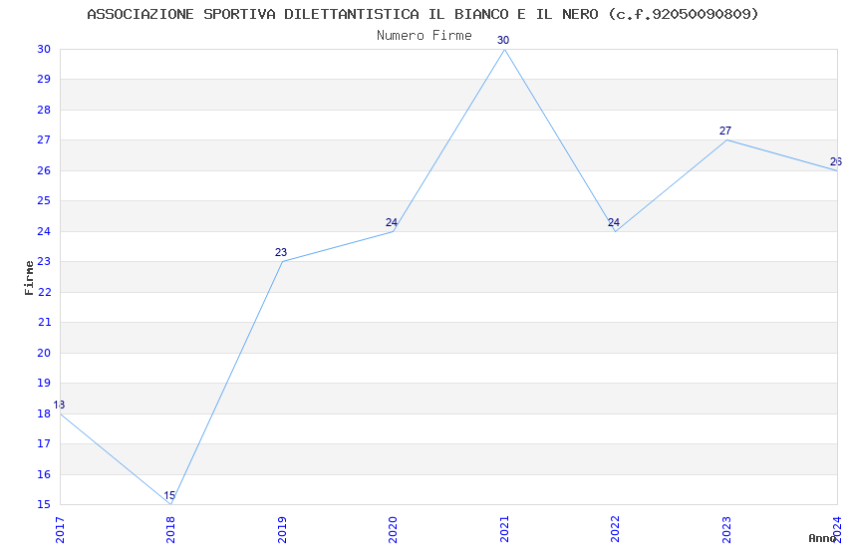The height and width of the screenshot is (548, 847).
Task: Click the 2021 peak data point labeled 30
Action: click(x=504, y=49)
